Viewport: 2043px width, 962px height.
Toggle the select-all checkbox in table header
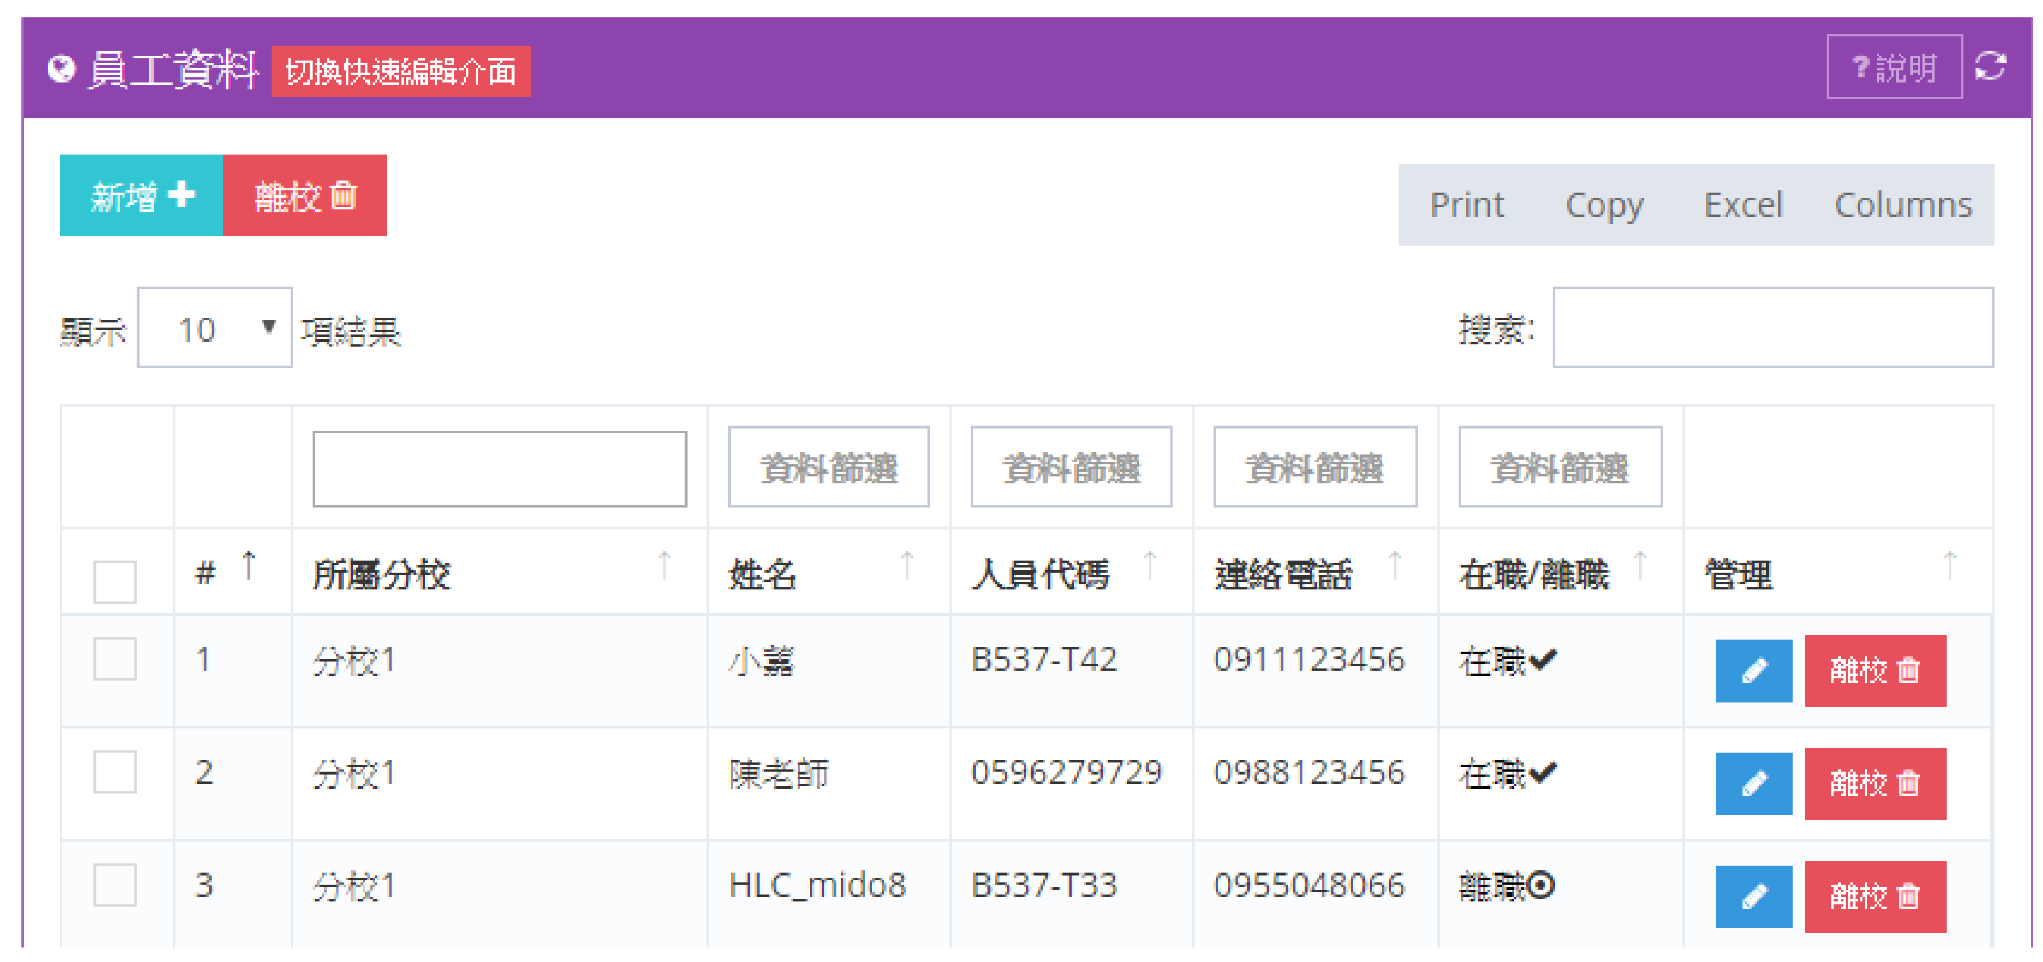115,581
